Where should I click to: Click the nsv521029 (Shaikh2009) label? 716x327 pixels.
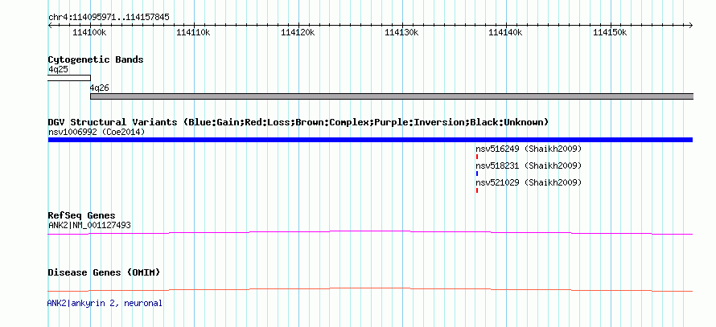(x=529, y=182)
